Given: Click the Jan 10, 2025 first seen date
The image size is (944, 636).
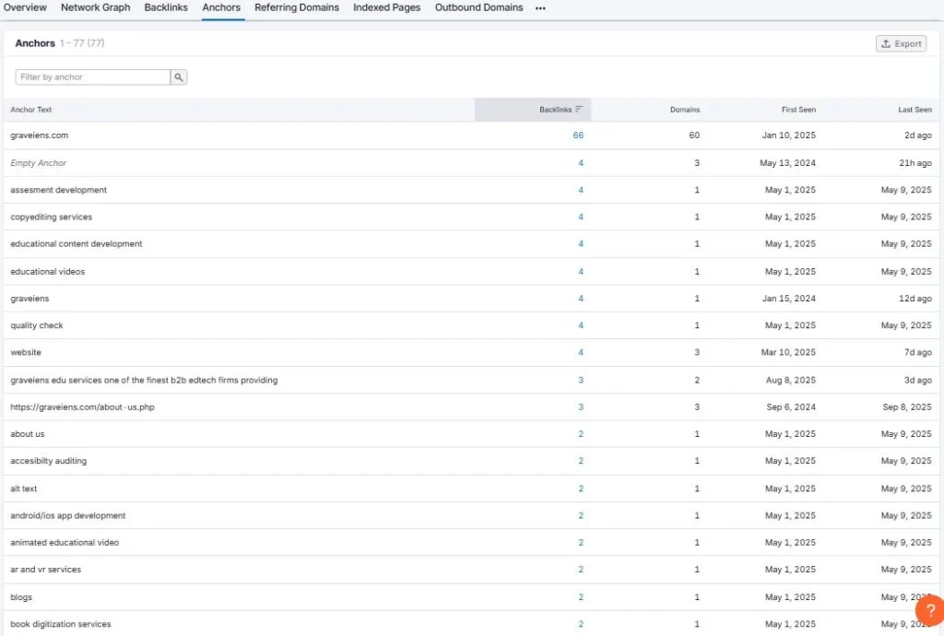Looking at the screenshot, I should point(789,135).
